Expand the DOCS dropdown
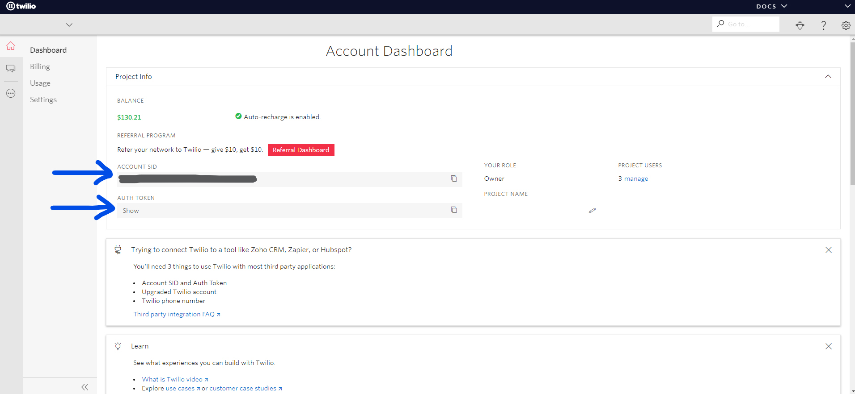 771,6
